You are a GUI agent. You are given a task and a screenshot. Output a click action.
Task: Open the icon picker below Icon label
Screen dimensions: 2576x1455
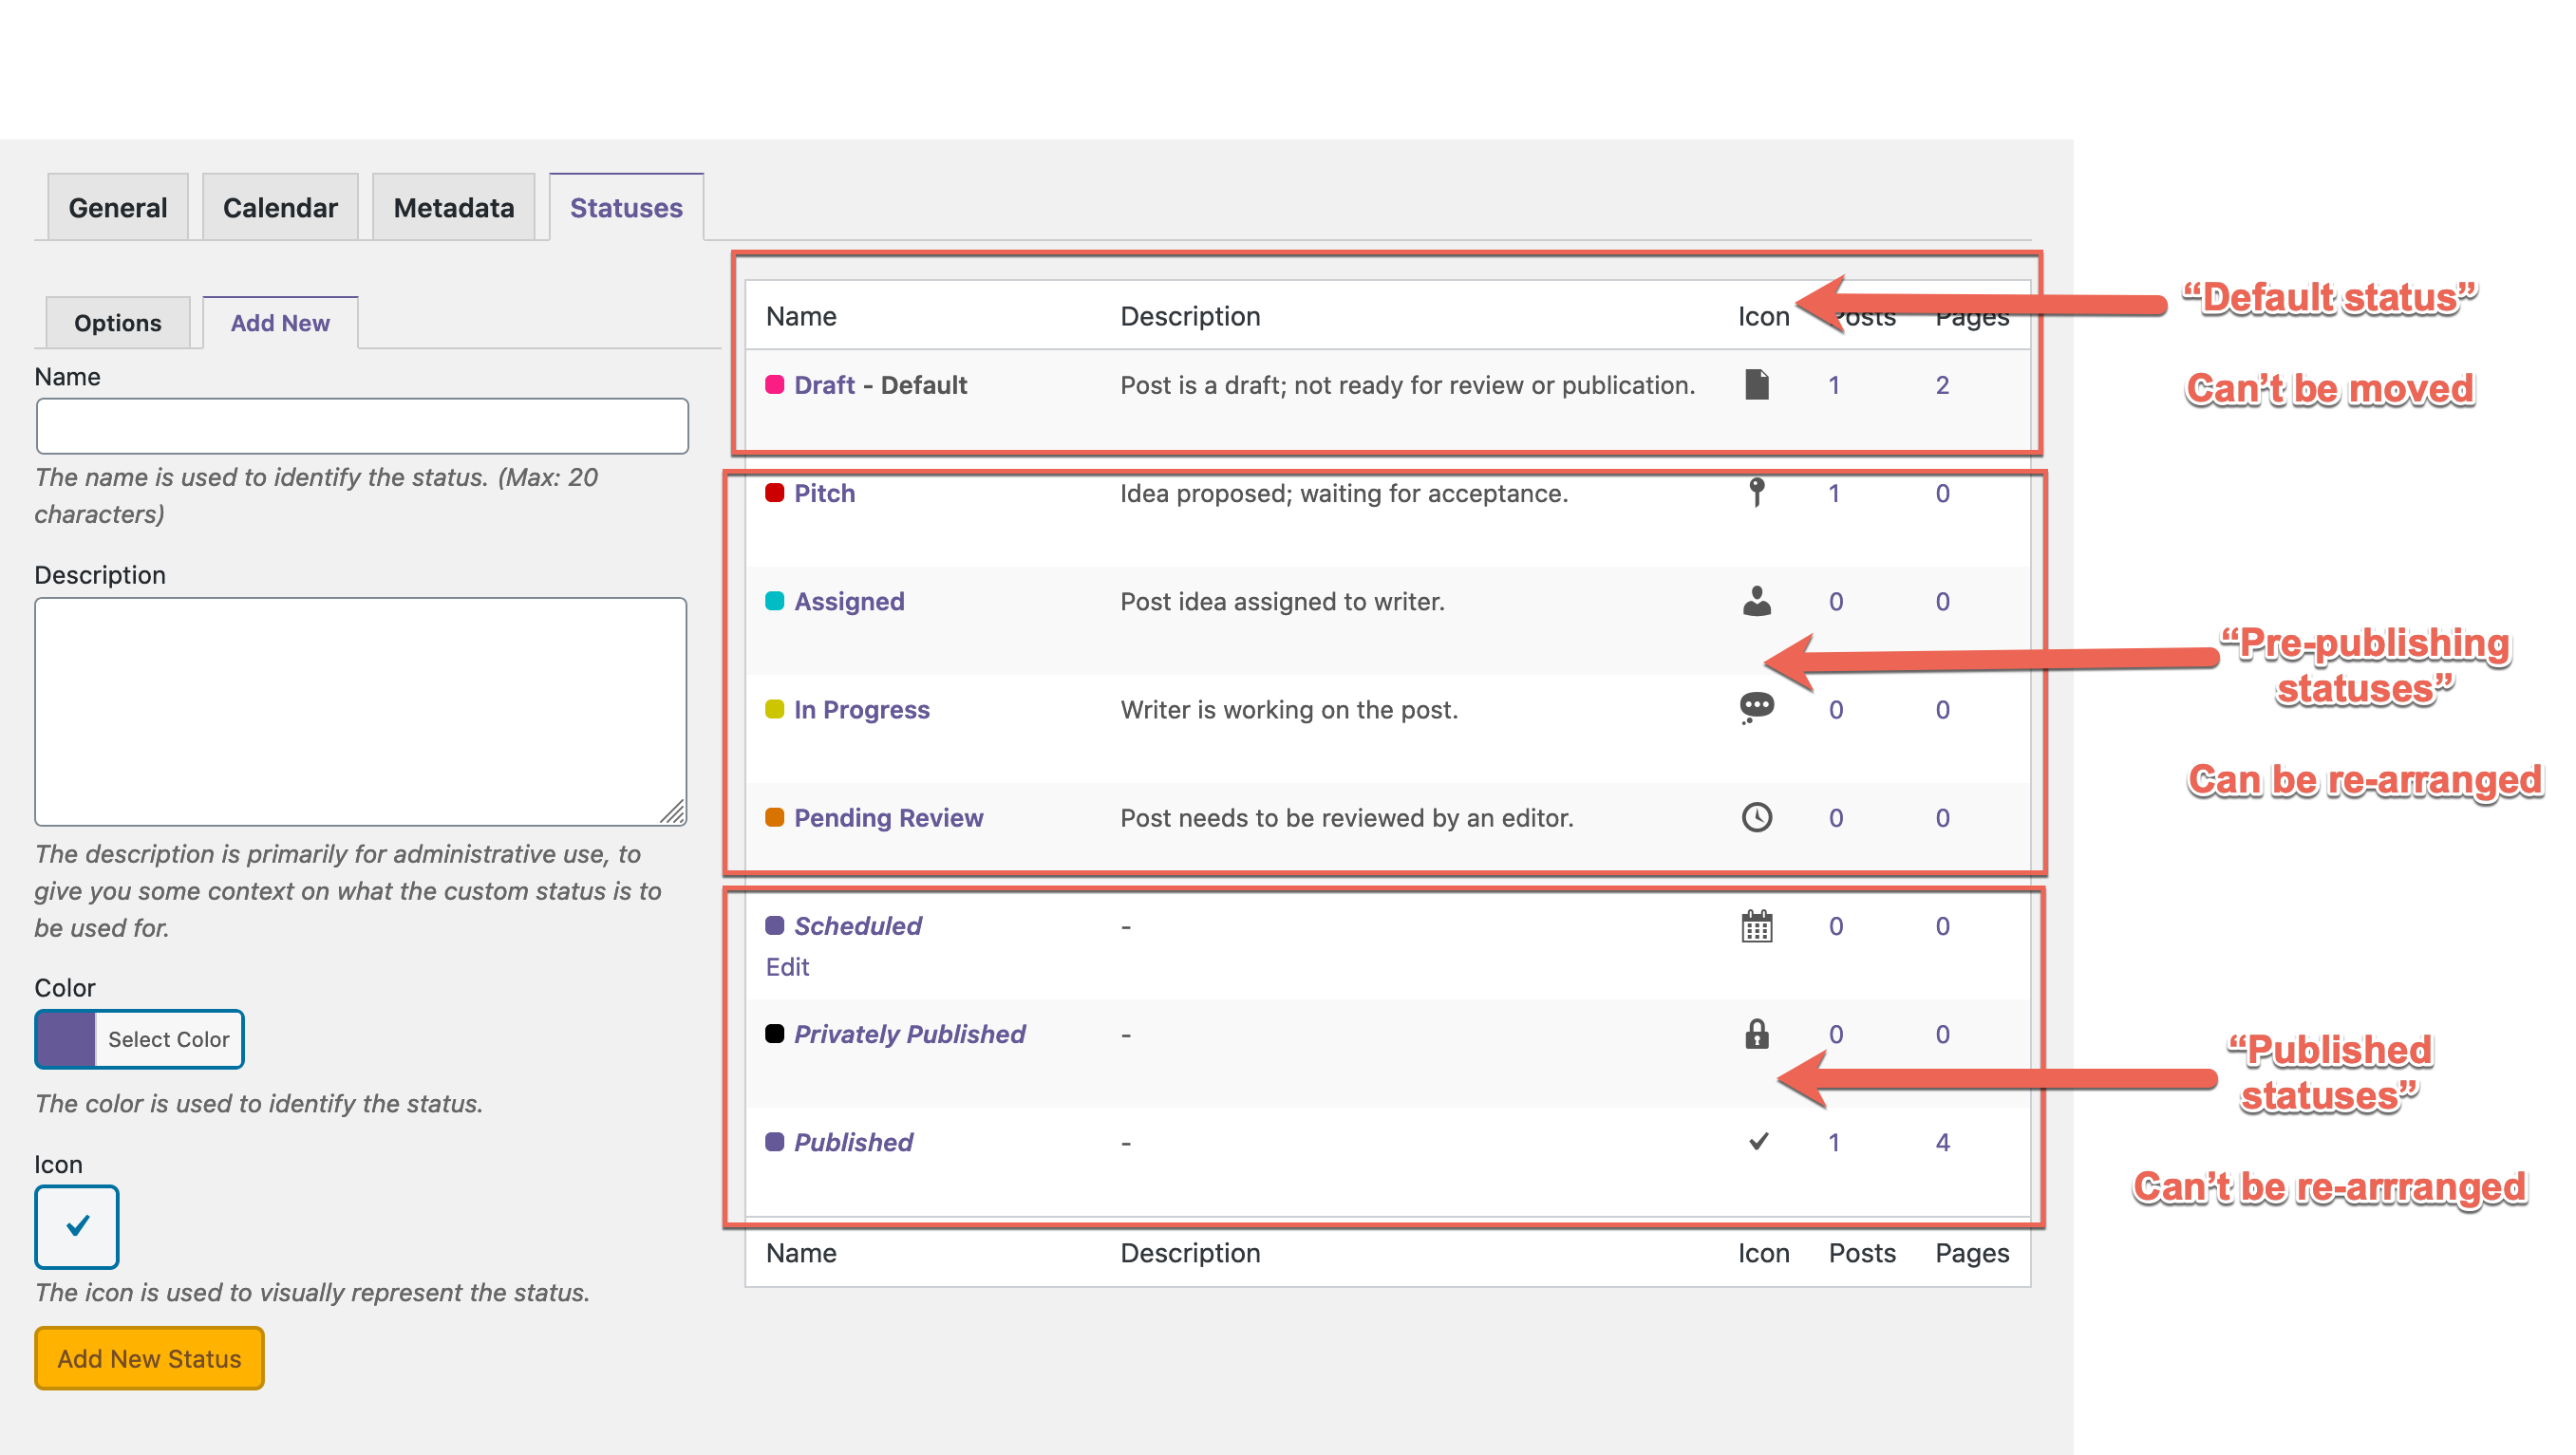tap(76, 1226)
